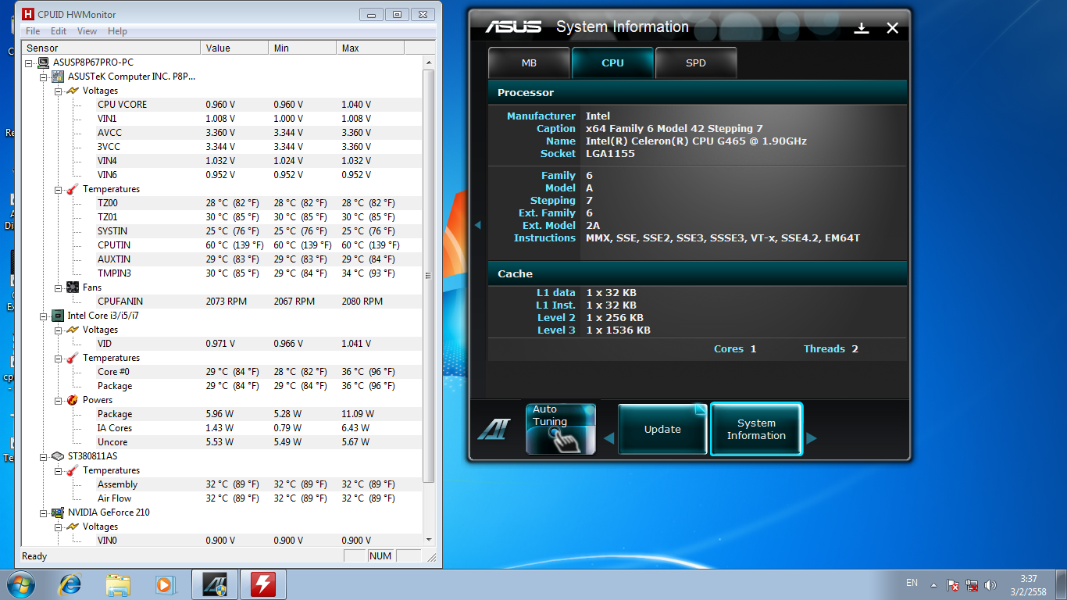The image size is (1067, 600).
Task: Click the Voltages icon under NVIDIA GeForce 210
Action: [x=72, y=527]
